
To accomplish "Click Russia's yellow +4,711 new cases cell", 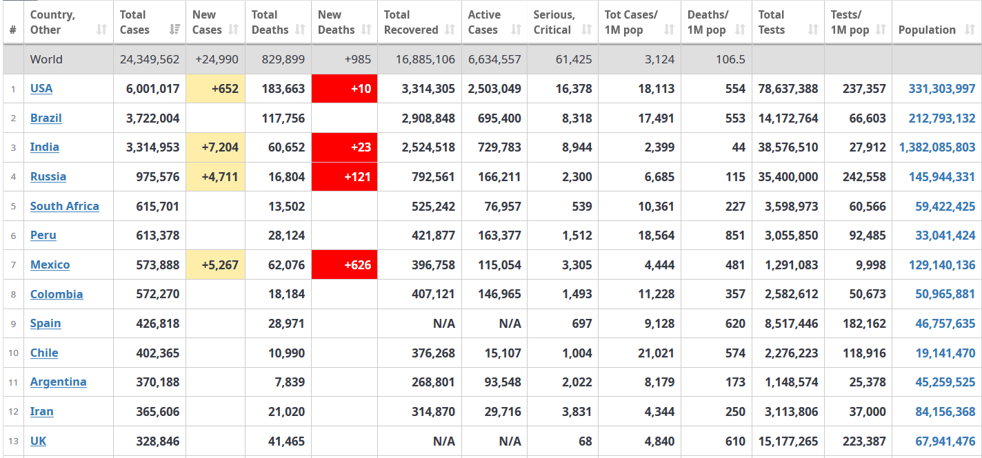I will point(215,177).
